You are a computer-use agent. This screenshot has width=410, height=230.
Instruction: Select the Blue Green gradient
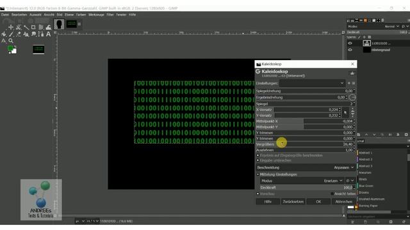tap(366, 186)
